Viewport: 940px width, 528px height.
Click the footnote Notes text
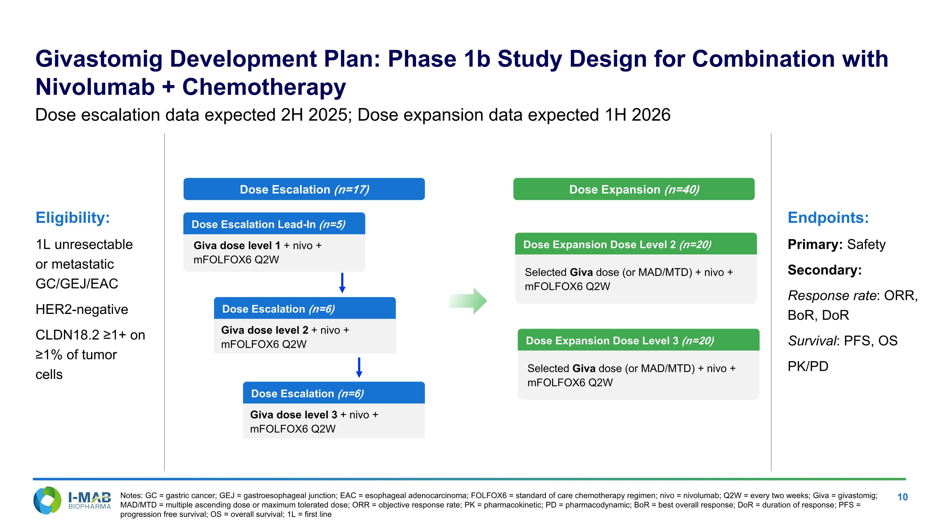click(498, 505)
